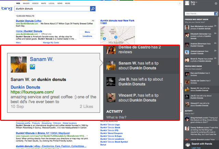Image resolution: width=219 pixels, height=149 pixels.
Task: Click blue Dunkin Donuts title in popup
Action: [x=25, y=87]
